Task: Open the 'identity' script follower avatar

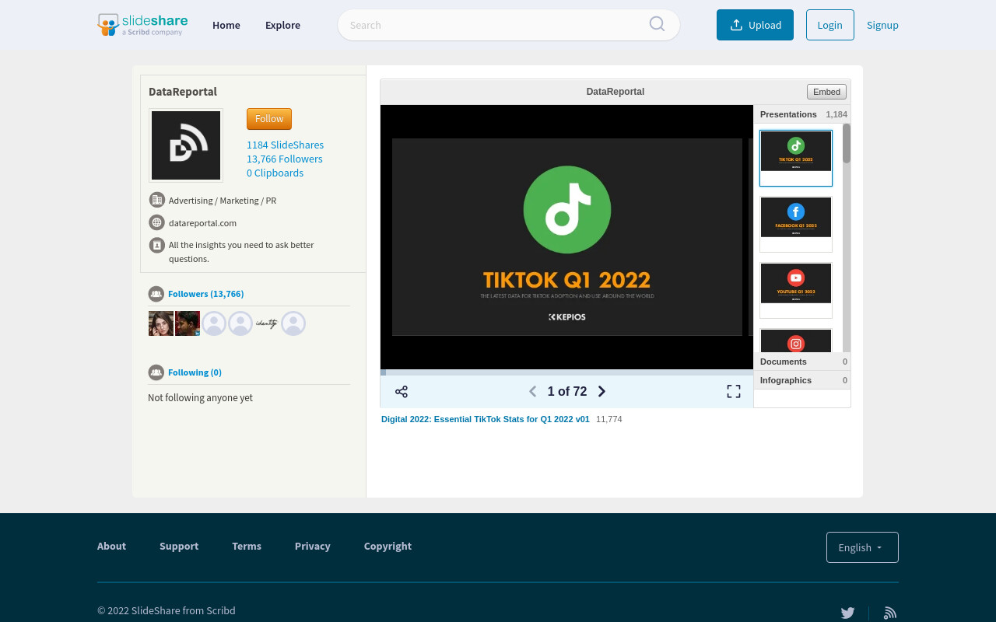Action: coord(267,323)
